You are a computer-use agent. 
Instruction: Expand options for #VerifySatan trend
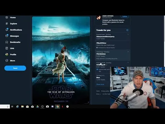pos(128,52)
